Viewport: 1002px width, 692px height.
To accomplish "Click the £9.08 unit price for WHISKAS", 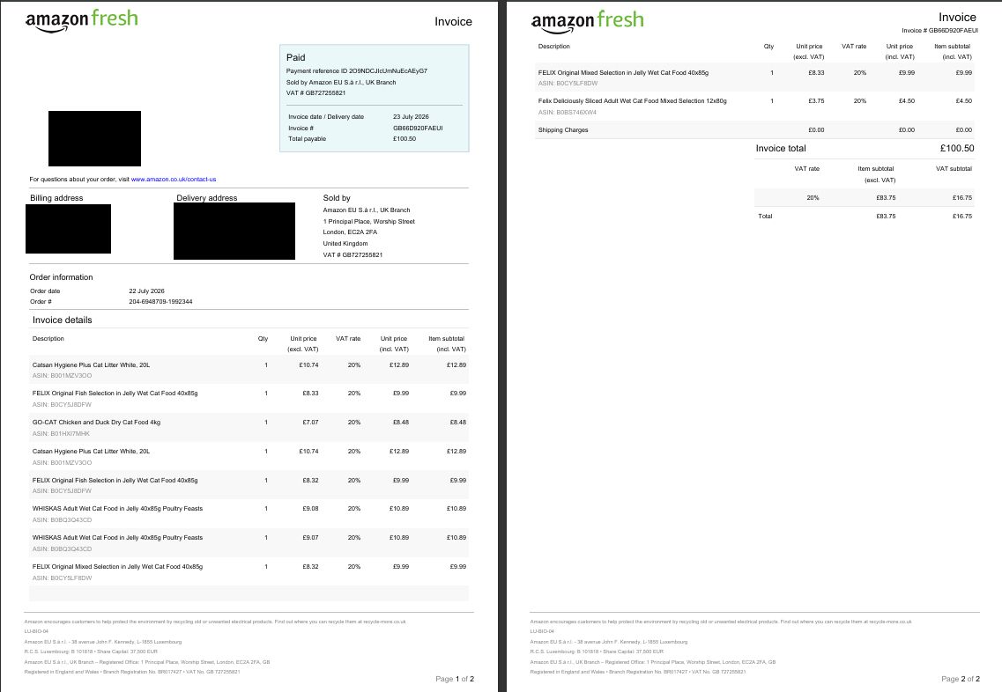I will click(x=310, y=509).
